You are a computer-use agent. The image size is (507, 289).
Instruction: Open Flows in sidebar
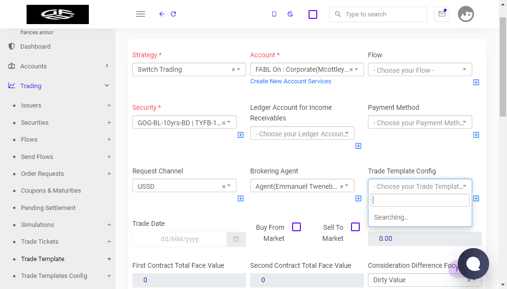29,139
